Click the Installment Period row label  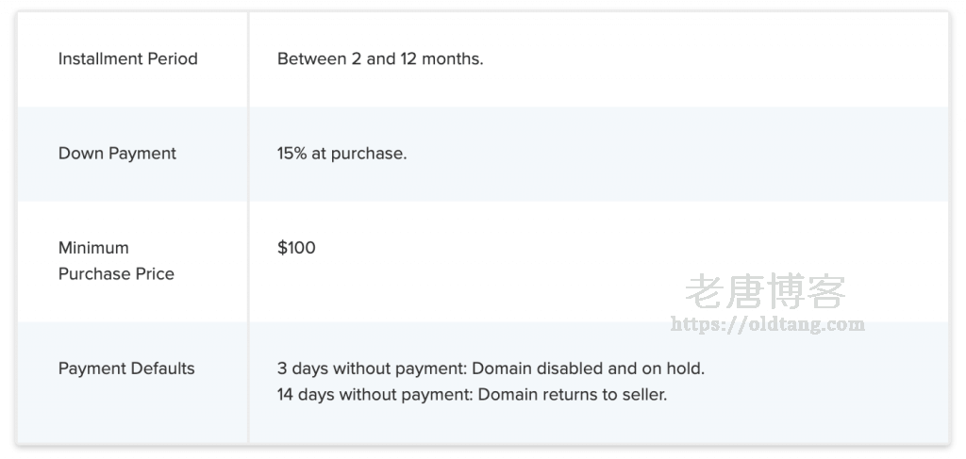click(x=128, y=59)
